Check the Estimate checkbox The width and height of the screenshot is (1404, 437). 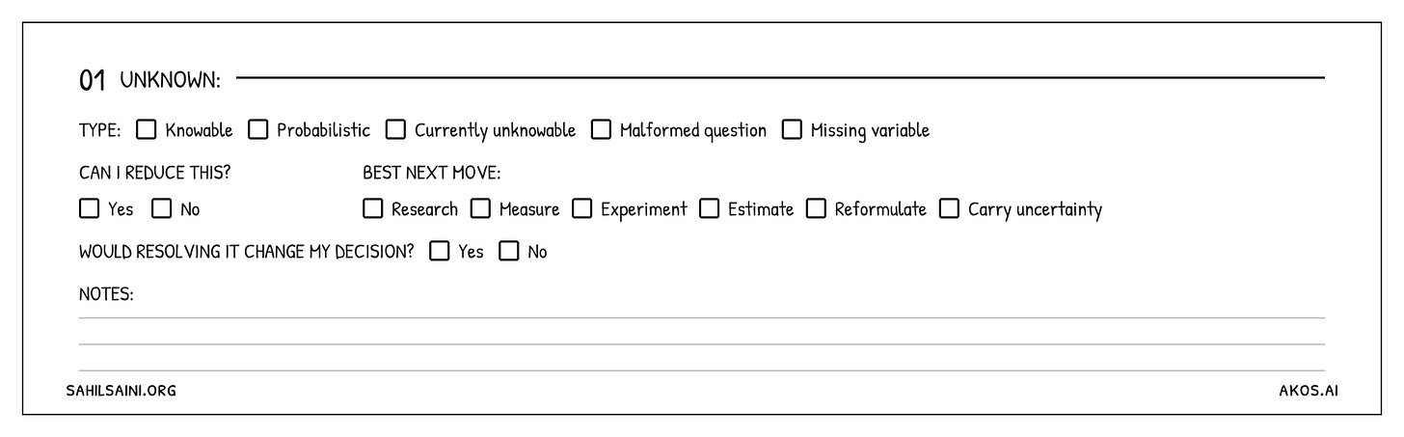(709, 208)
